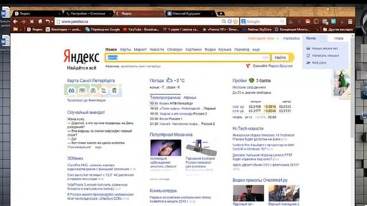Image resolution: width=367 pixels, height=206 pixels.
Task: Open first Популярная Механика thumbnail
Action: click(x=166, y=148)
